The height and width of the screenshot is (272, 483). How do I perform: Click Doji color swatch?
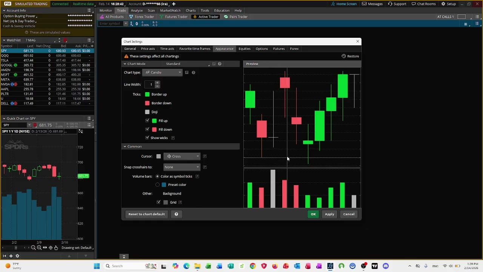tap(147, 112)
